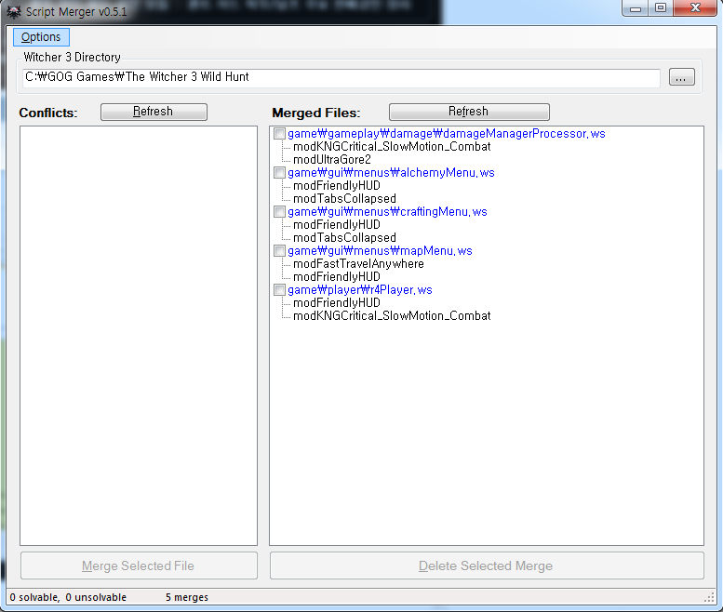The image size is (723, 612).
Task: Click the Script Merger app icon in title bar
Action: tap(13, 10)
